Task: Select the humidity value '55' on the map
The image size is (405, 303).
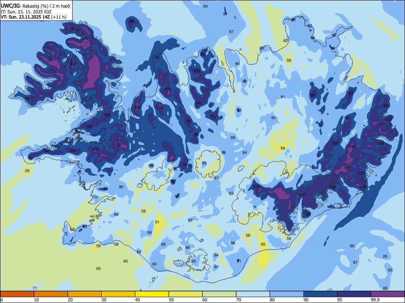Action: 263,244
